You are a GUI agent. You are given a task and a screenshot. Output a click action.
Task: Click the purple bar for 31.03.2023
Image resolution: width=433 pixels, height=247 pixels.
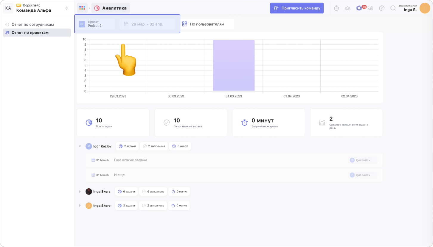tap(234, 65)
